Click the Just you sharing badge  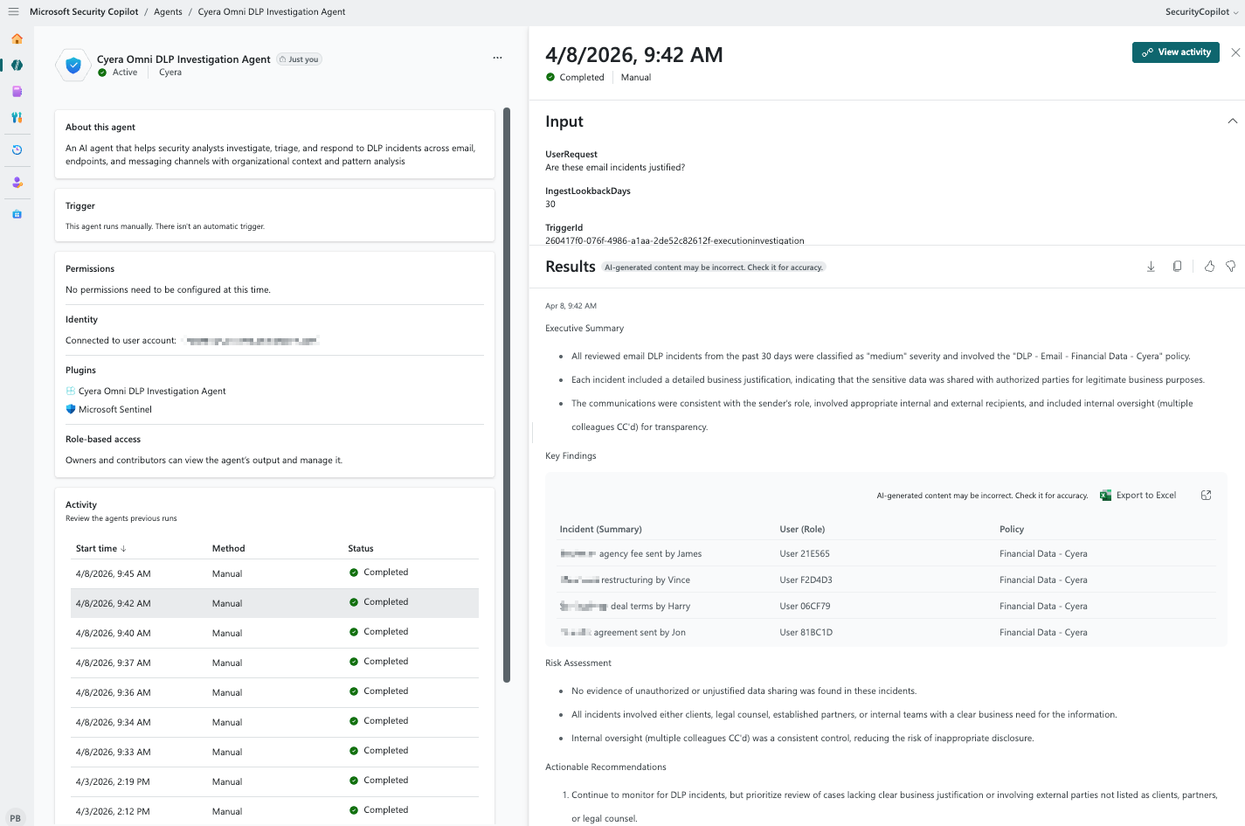[299, 59]
